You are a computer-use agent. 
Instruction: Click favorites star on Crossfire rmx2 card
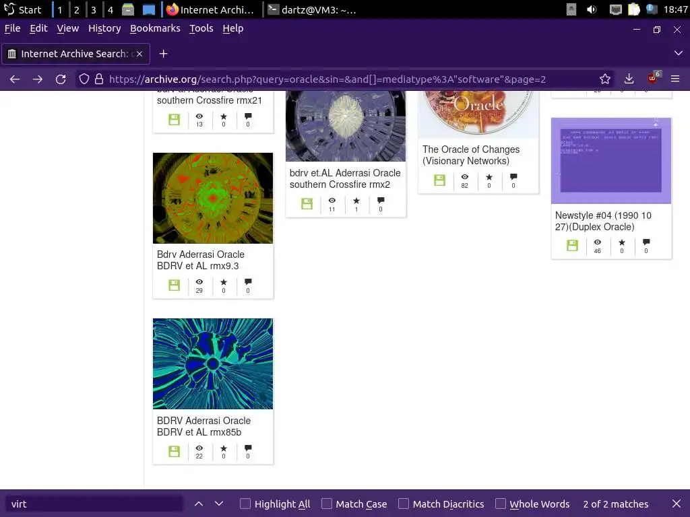click(x=356, y=201)
